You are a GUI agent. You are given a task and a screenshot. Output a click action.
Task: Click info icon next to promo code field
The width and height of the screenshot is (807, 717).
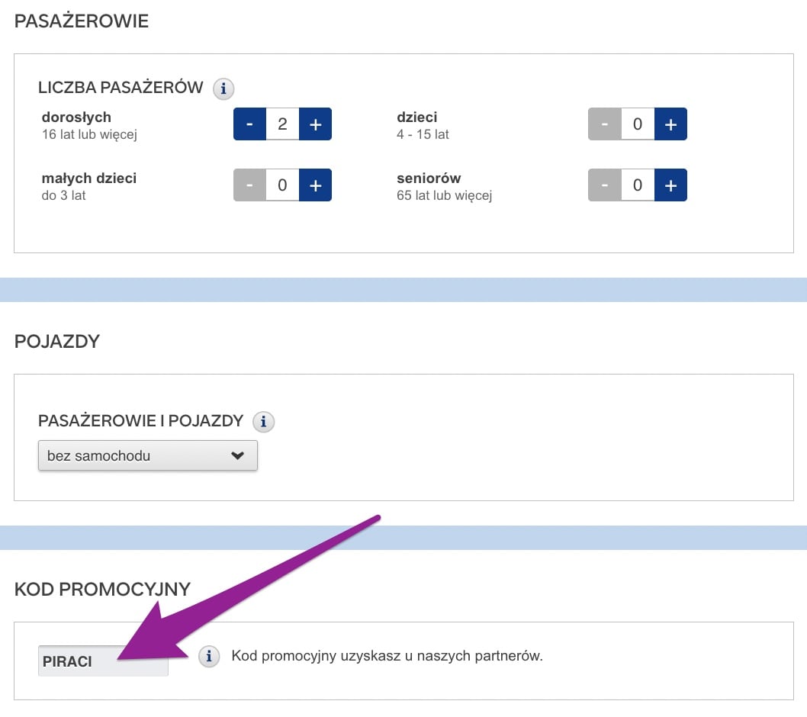click(x=209, y=656)
